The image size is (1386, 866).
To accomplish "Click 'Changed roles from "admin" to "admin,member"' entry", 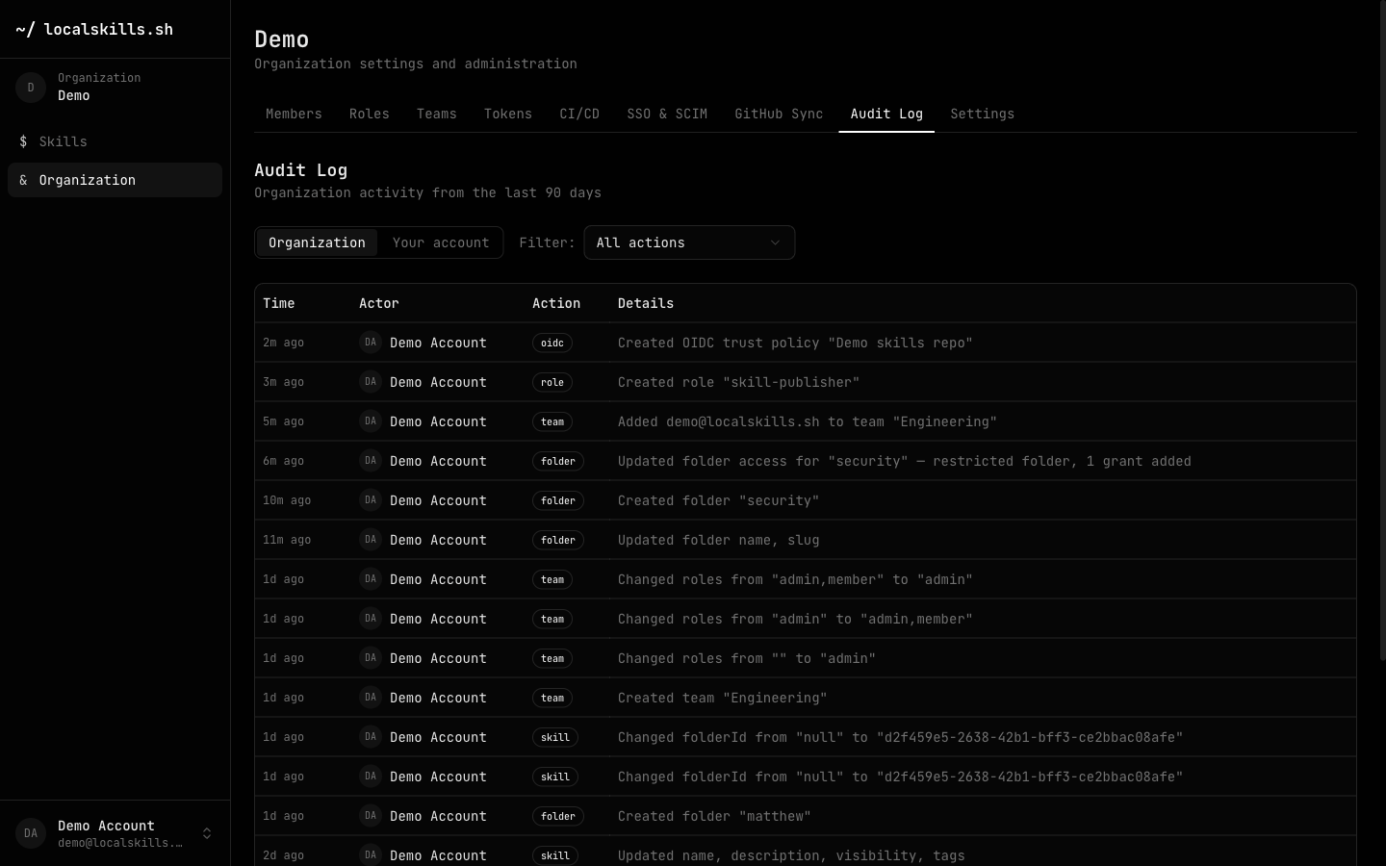I will (795, 619).
